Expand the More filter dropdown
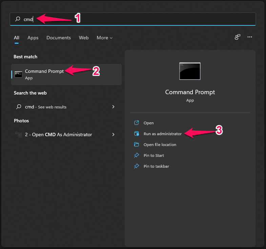 click(x=104, y=38)
